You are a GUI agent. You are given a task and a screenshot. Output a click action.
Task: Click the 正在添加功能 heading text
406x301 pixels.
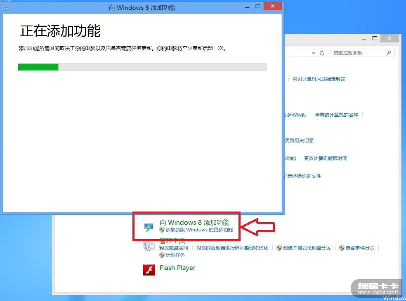pyautogui.click(x=60, y=31)
